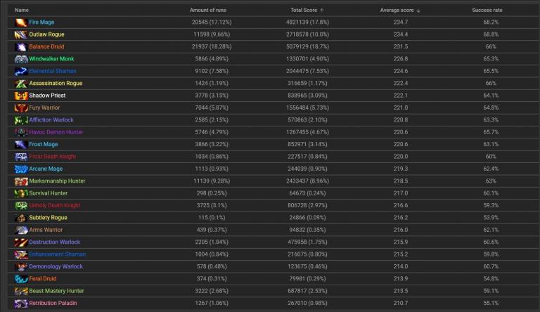Sort by Amount of runs column
This screenshot has width=540, height=312.
207,11
